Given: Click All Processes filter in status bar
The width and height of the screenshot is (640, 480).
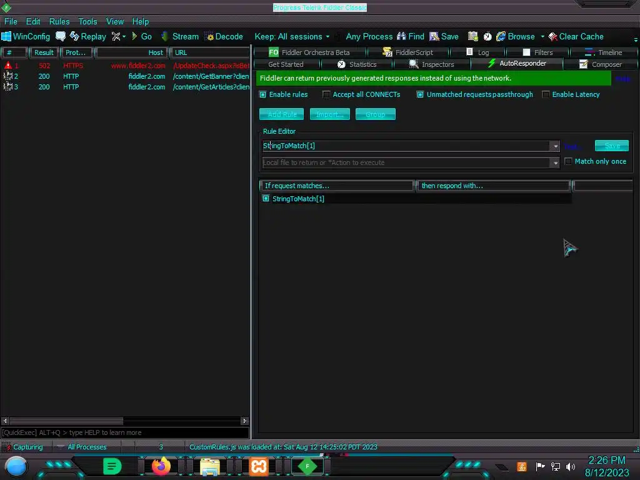Looking at the screenshot, I should pos(83,447).
